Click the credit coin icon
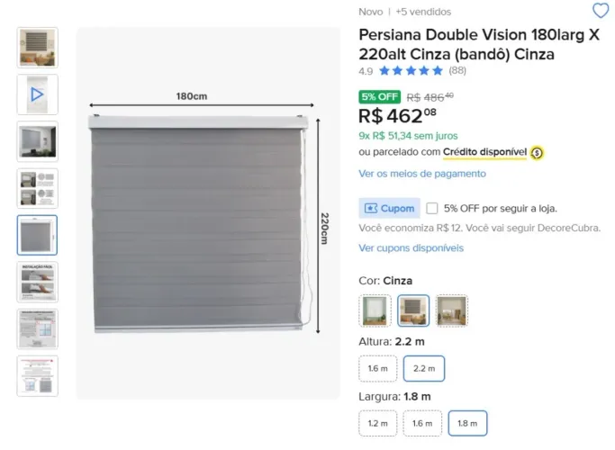Image resolution: width=615 pixels, height=450 pixels. [537, 153]
